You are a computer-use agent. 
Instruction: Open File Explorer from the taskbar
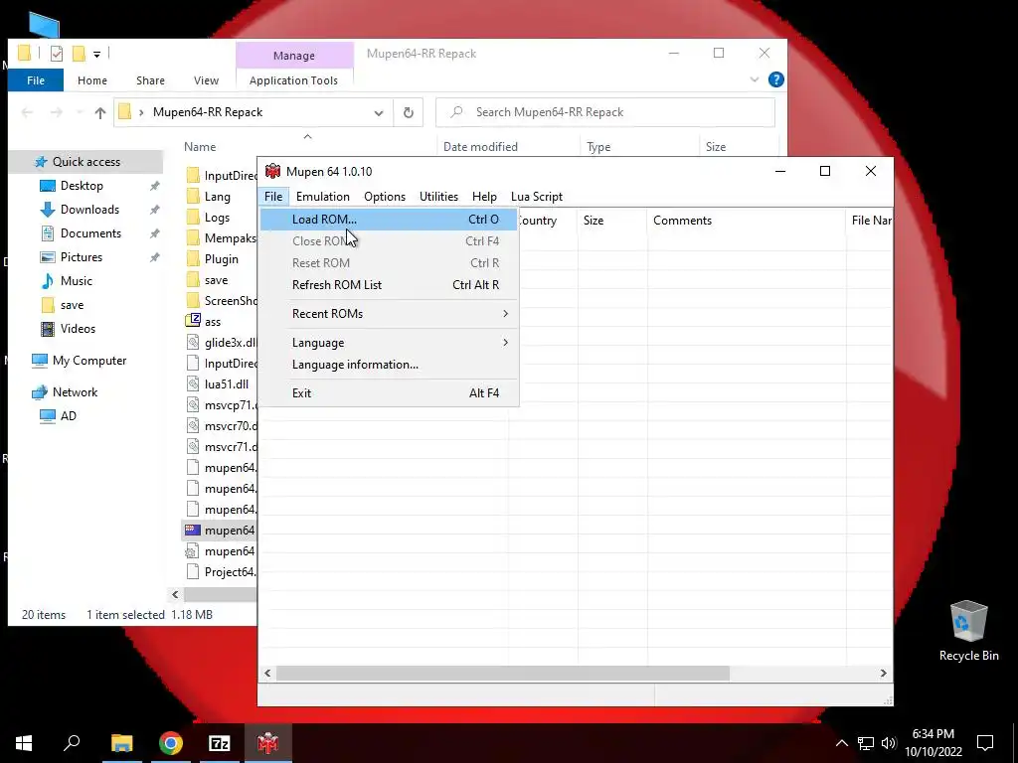[x=121, y=743]
